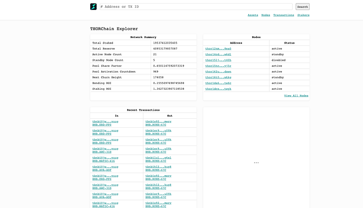Open tbnb1h12...kup8 in the BNB.AVA-ADF row
Screen dimensions: 363x208
pyautogui.click(x=158, y=167)
